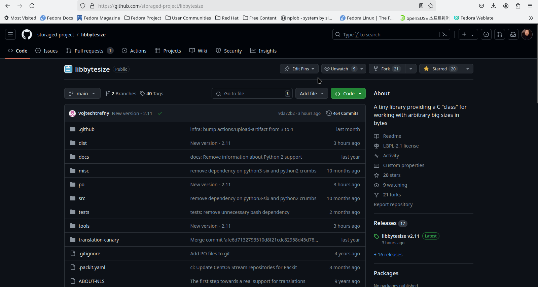Open browser extensions panel
538x287 pixels.
[518, 6]
